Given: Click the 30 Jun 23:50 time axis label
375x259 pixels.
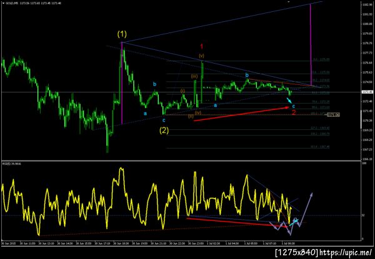Looking at the screenshot, I should tap(196, 243).
